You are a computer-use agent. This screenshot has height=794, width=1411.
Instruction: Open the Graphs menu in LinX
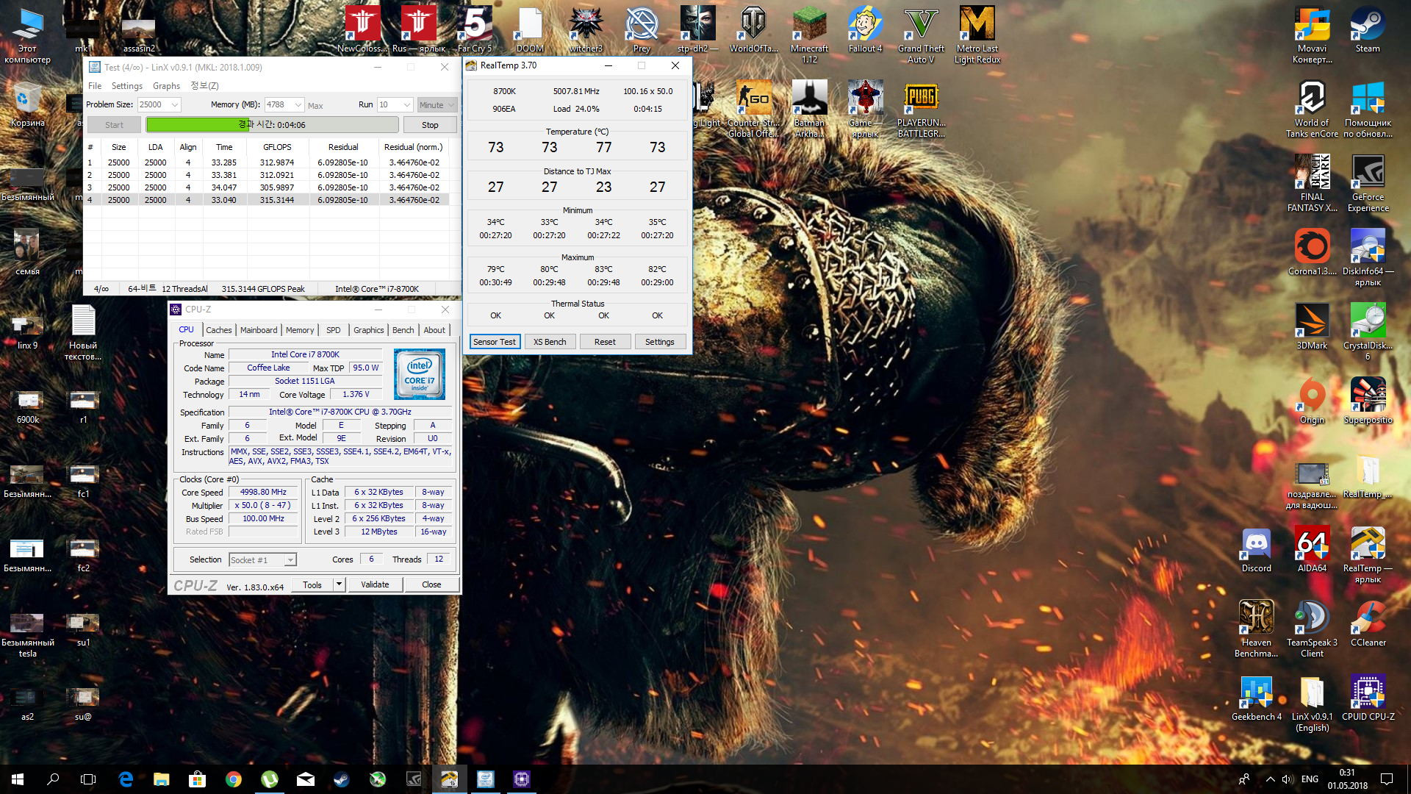[166, 86]
